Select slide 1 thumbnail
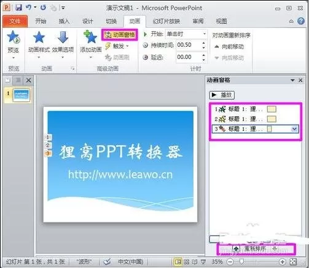The width and height of the screenshot is (309, 268). tap(22, 95)
